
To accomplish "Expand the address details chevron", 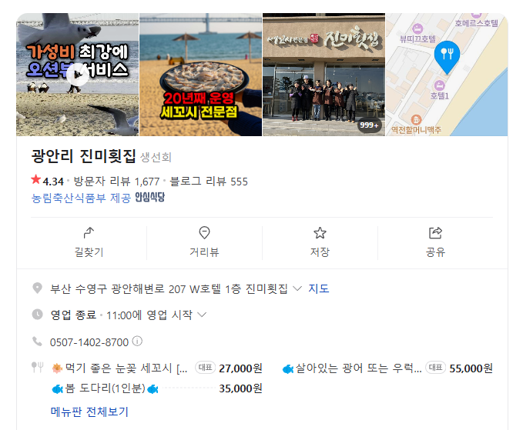I will [x=297, y=288].
